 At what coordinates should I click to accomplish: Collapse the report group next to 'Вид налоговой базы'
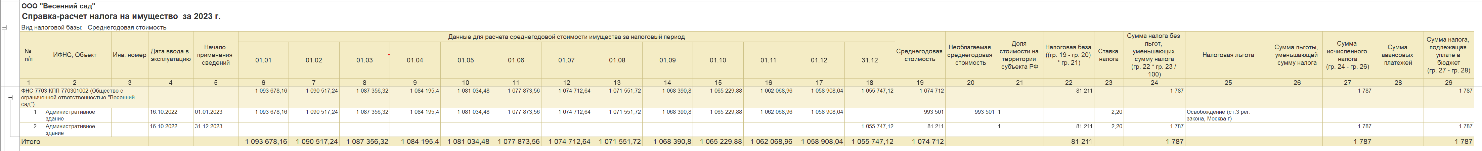pyautogui.click(x=4, y=27)
